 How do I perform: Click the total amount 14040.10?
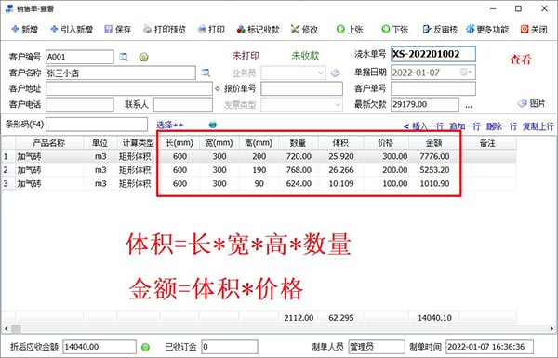click(x=434, y=318)
